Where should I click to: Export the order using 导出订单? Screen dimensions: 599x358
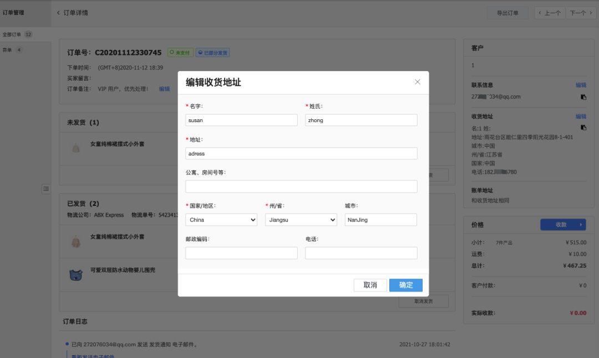(507, 12)
